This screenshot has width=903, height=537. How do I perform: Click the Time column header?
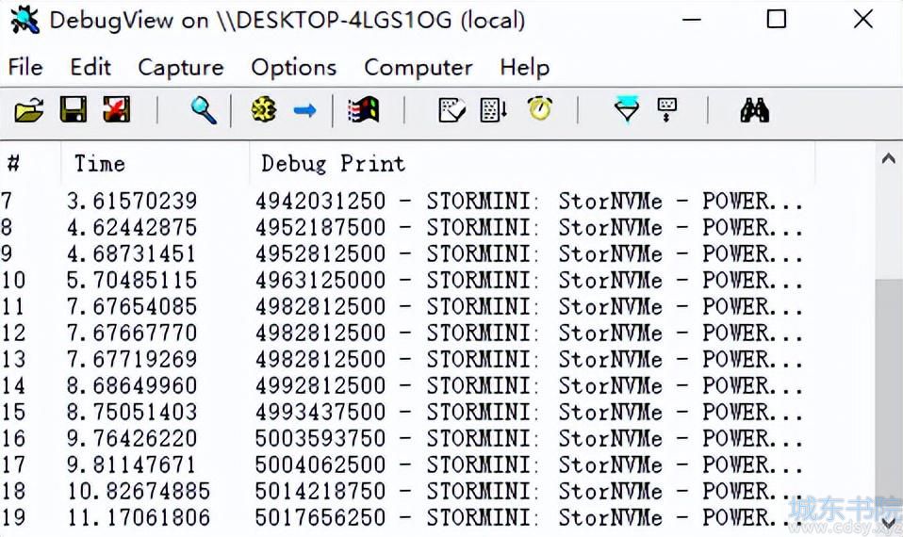(x=155, y=164)
